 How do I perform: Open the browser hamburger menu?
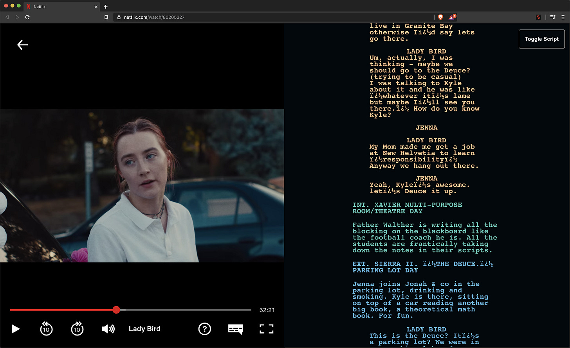(x=563, y=17)
